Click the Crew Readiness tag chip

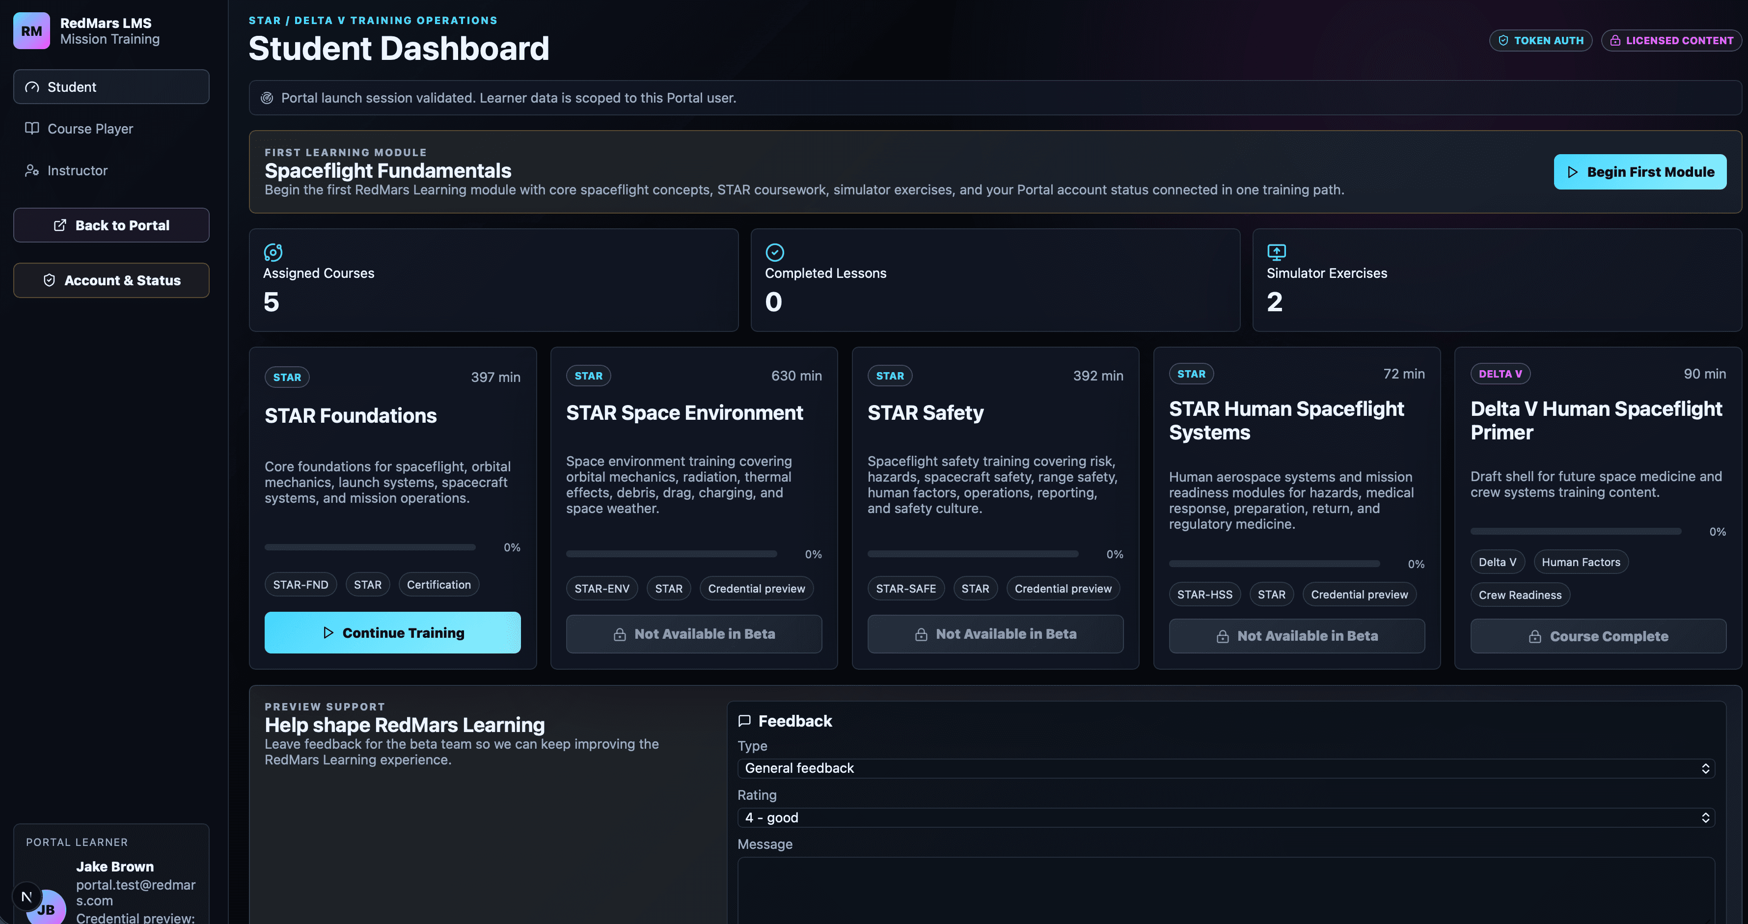point(1520,595)
